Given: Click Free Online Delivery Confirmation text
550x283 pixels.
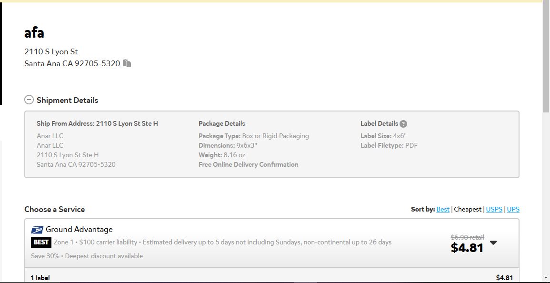Looking at the screenshot, I should point(249,164).
